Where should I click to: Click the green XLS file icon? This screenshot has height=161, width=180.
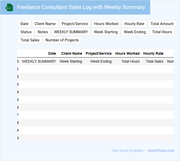coord(9,7)
